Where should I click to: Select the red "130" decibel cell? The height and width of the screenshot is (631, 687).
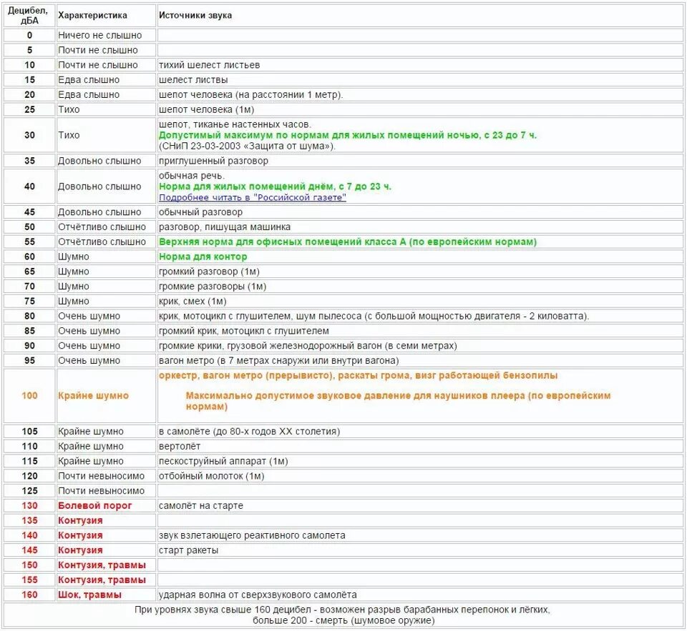pos(29,506)
